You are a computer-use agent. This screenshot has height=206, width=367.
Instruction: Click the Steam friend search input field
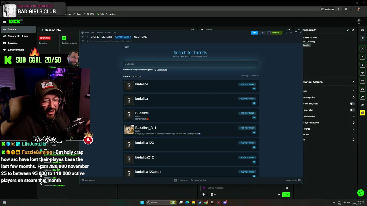point(190,64)
